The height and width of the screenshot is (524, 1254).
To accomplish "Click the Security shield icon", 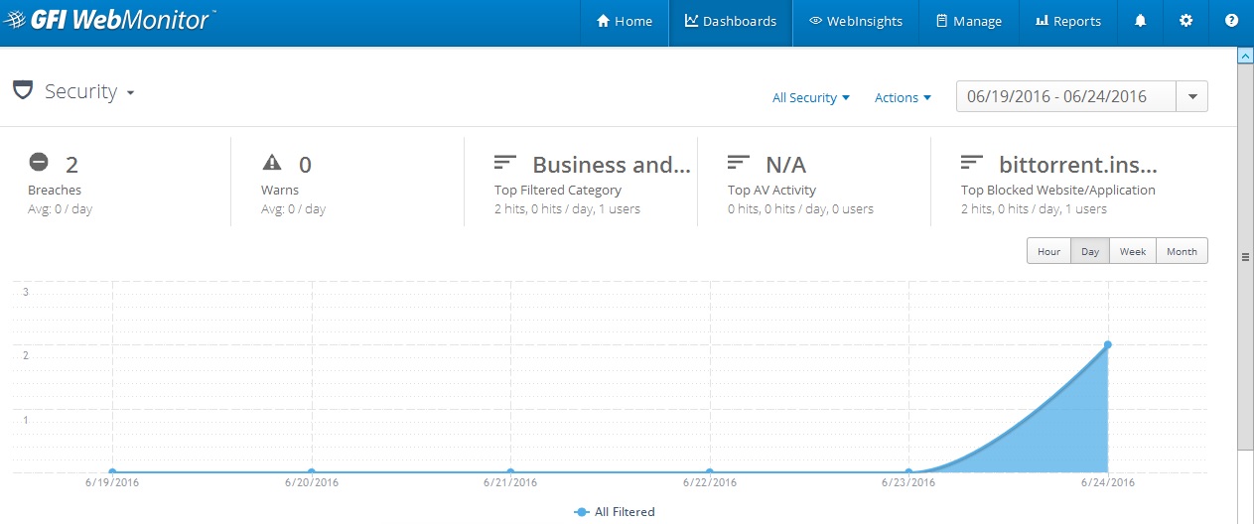I will (22, 90).
